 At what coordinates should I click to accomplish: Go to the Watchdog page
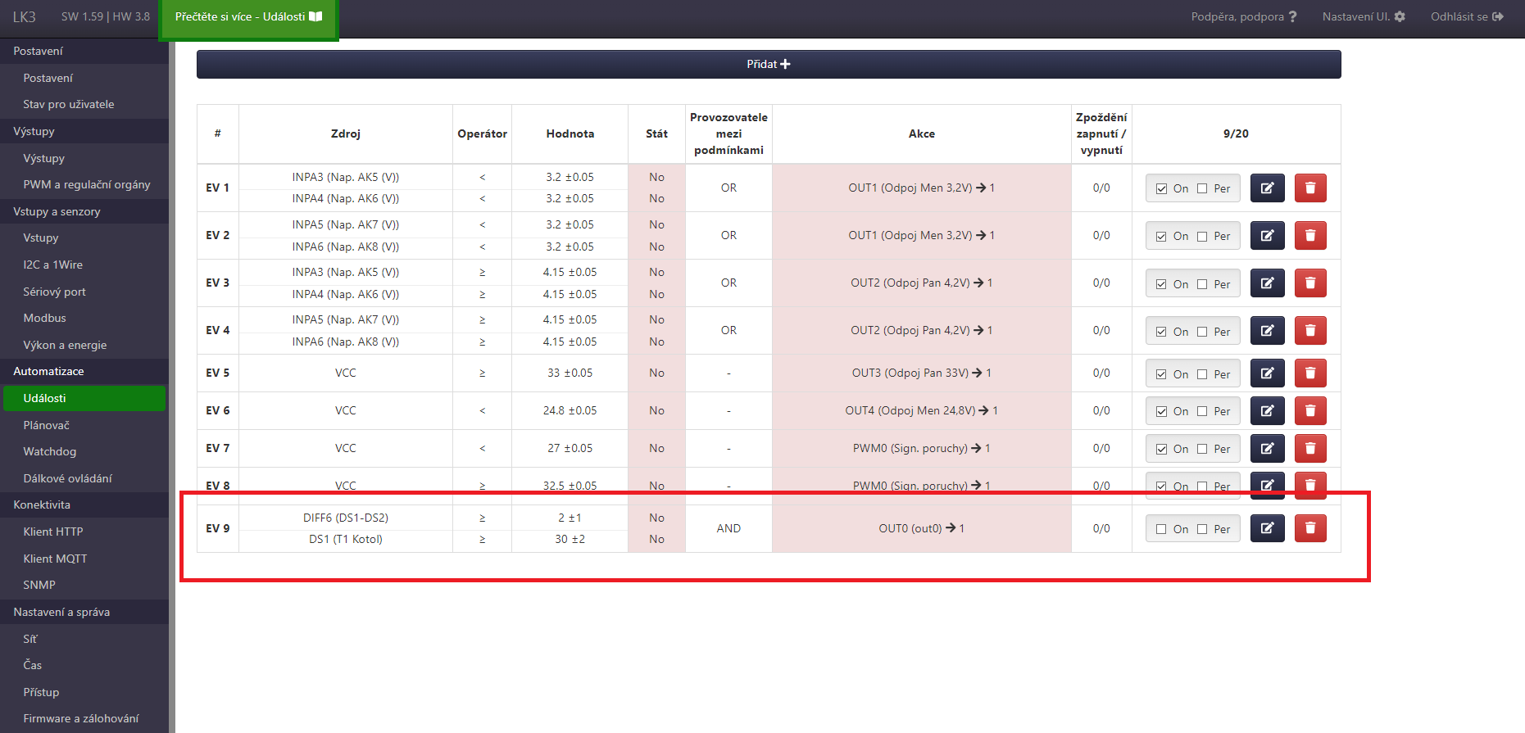(x=49, y=451)
